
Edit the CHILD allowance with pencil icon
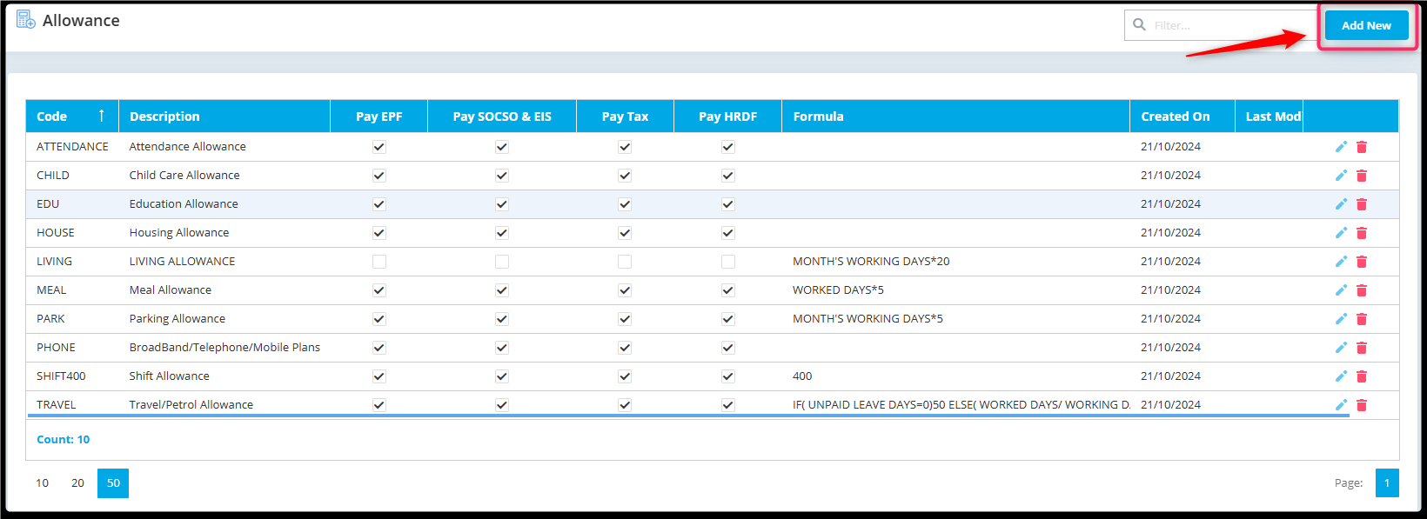1341,176
